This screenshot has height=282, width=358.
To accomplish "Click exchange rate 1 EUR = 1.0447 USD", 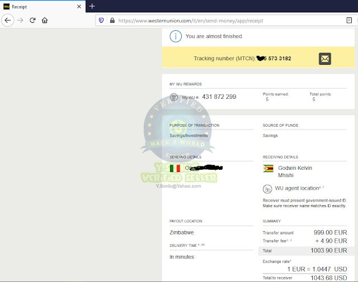I will pos(317,269).
